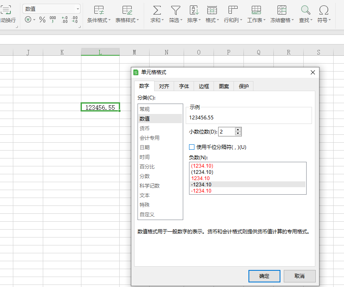
Task: Select 常规 category in the list
Action: [x=160, y=109]
